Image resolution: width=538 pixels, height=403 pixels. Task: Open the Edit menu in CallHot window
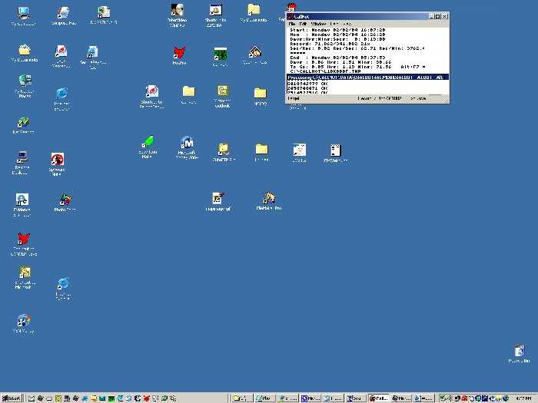click(304, 24)
